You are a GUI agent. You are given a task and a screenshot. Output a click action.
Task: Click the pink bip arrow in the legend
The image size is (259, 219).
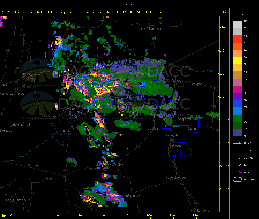(237, 165)
